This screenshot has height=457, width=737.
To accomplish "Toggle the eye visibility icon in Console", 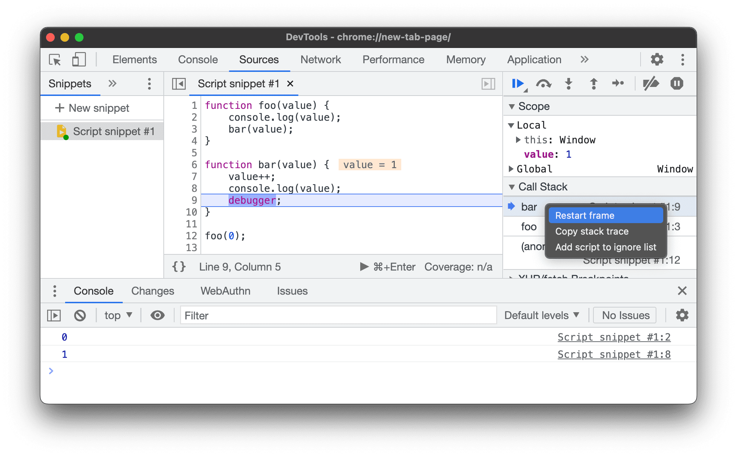I will pyautogui.click(x=157, y=315).
